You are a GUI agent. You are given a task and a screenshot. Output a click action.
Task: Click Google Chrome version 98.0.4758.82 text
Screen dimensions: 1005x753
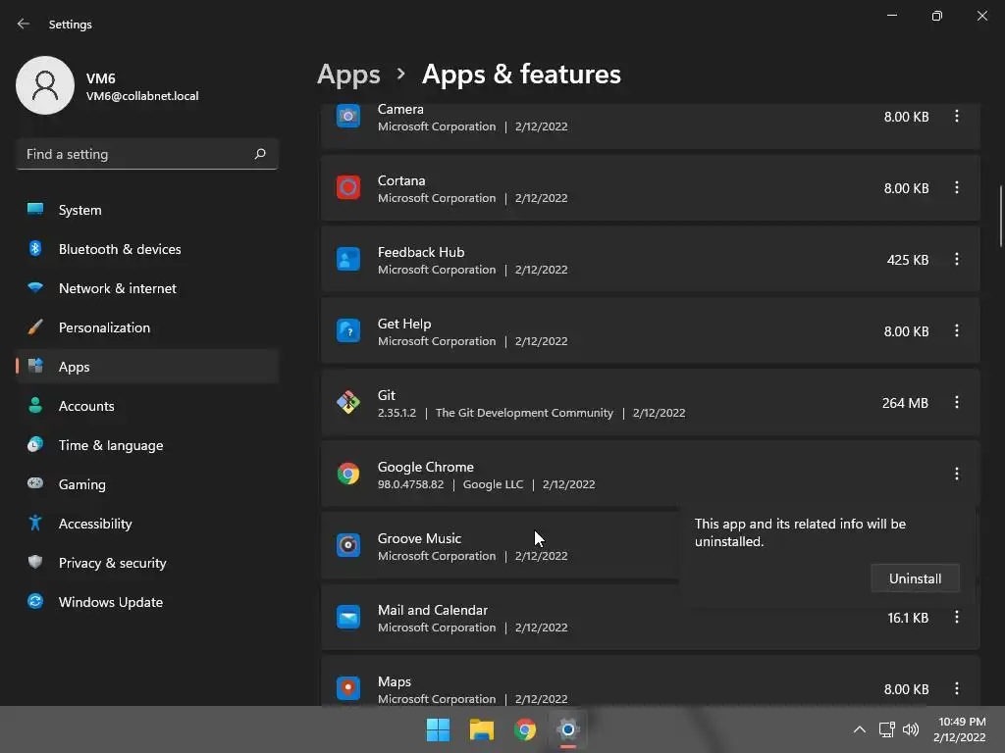[x=410, y=484]
